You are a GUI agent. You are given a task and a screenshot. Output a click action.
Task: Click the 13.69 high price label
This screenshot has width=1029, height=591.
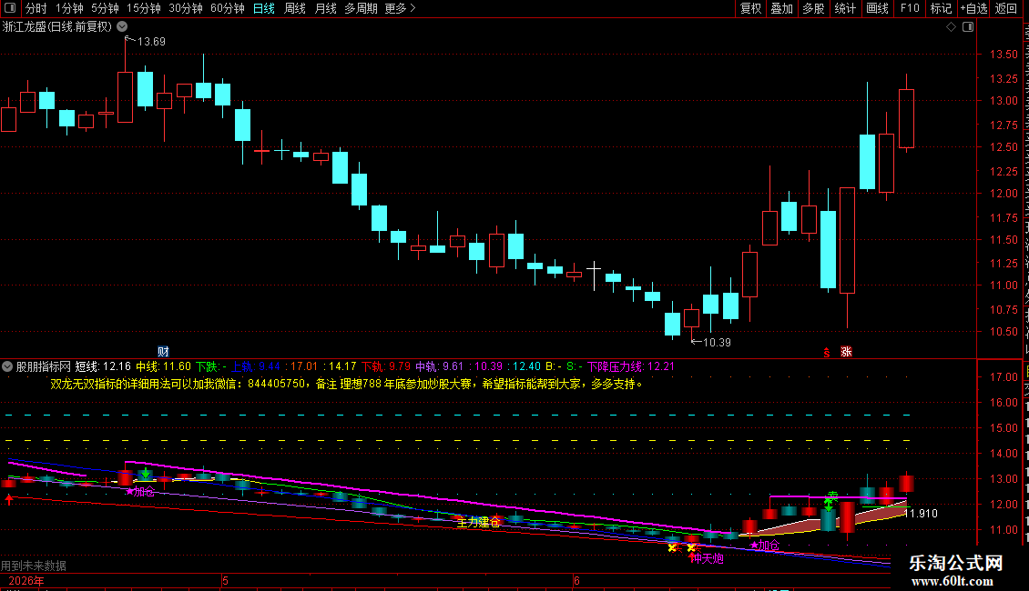[151, 41]
